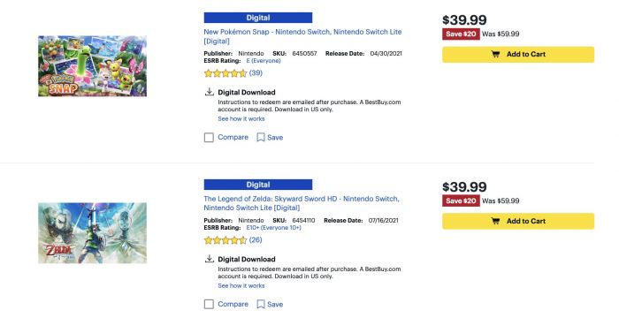Open The Legend of Zelda Skyward Sword HD title link
Image resolution: width=619 pixels, height=318 pixels.
click(302, 203)
